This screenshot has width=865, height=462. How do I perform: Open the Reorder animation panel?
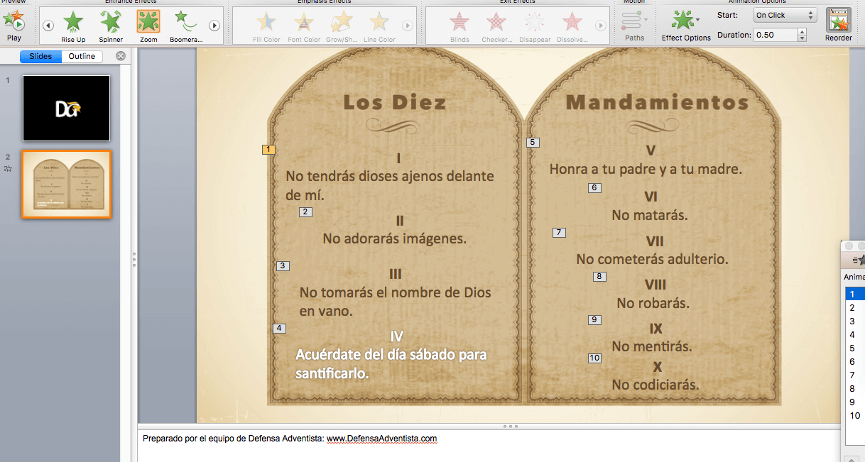[838, 25]
